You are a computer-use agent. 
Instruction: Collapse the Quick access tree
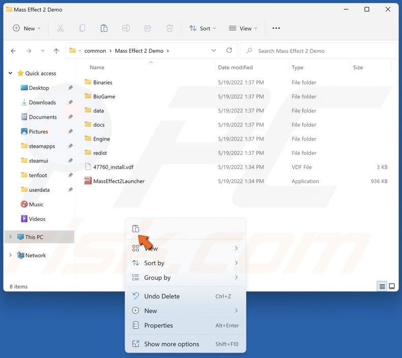(11, 73)
